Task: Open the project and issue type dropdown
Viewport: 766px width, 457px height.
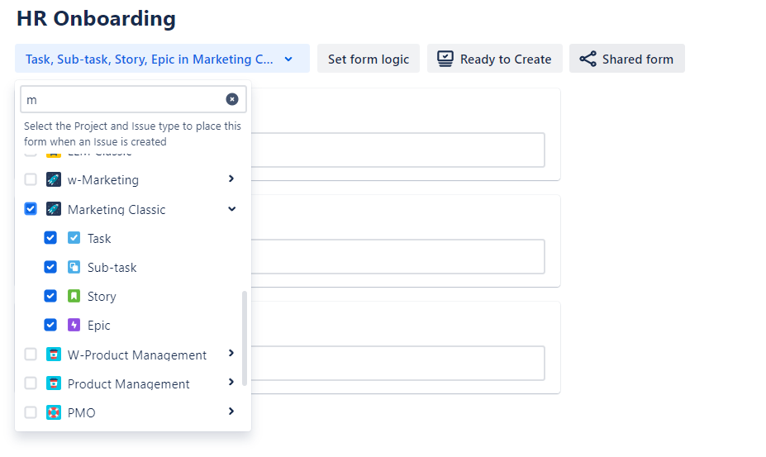Action: 162,59
